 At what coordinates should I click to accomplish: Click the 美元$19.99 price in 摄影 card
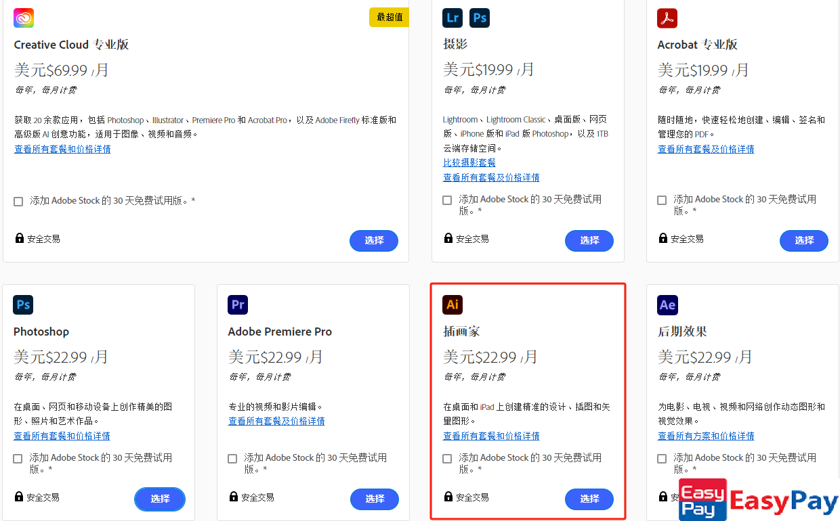pyautogui.click(x=488, y=70)
